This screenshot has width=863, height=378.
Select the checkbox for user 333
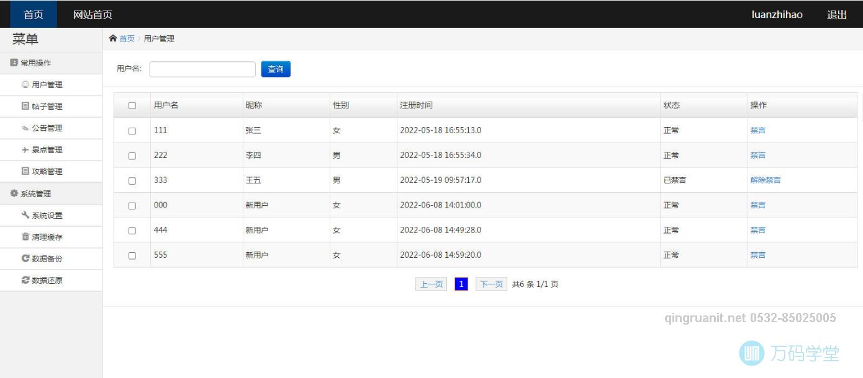(132, 181)
